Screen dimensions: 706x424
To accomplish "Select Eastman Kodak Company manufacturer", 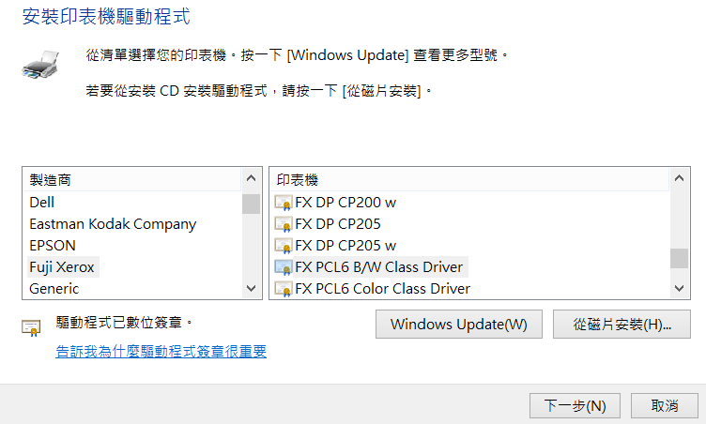I will point(113,224).
